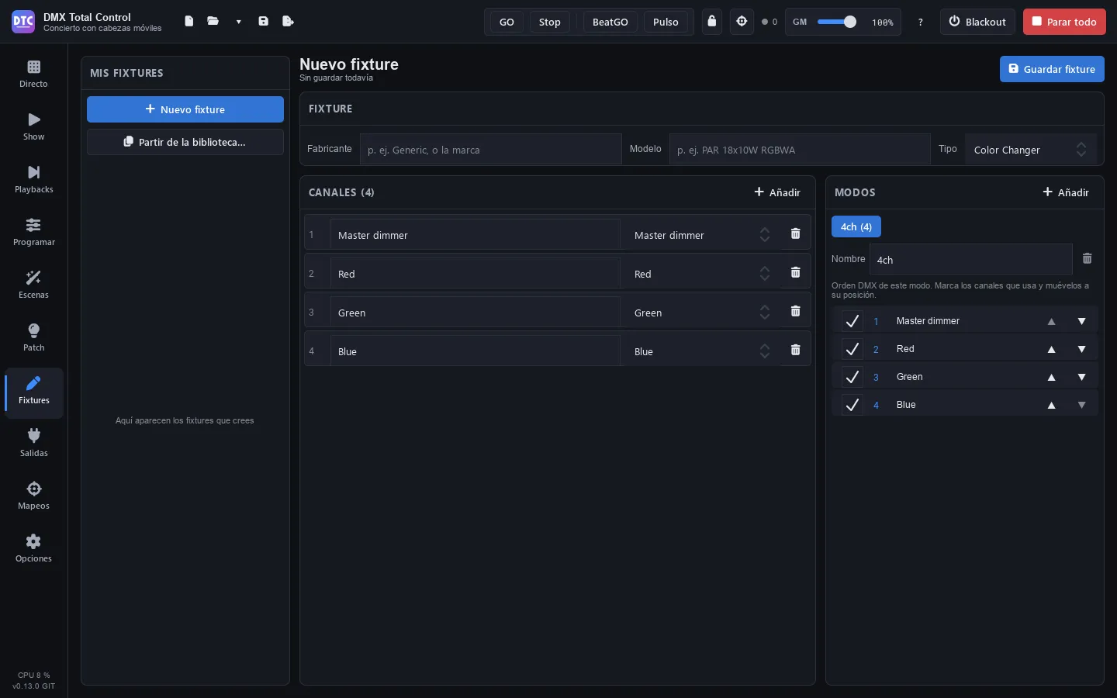Remove the Green channel using its trash icon
This screenshot has width=1117, height=698.
[x=795, y=311]
